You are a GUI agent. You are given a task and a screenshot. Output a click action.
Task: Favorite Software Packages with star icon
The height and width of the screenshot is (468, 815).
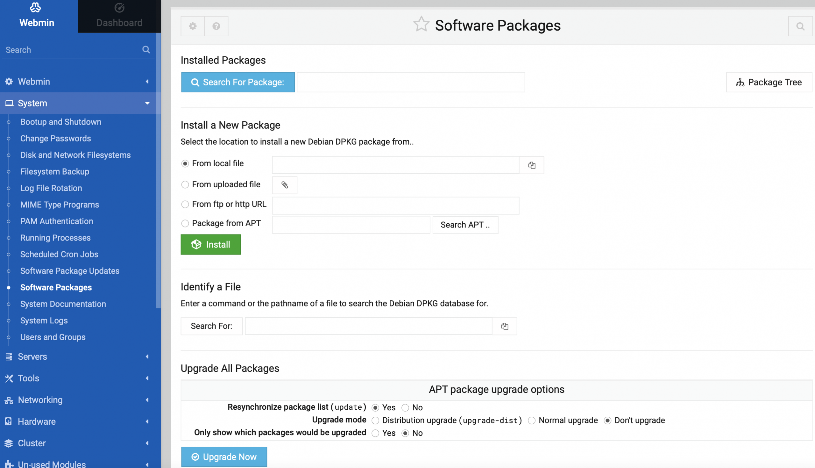pos(421,25)
